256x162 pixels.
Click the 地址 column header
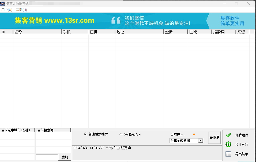tap(139, 32)
